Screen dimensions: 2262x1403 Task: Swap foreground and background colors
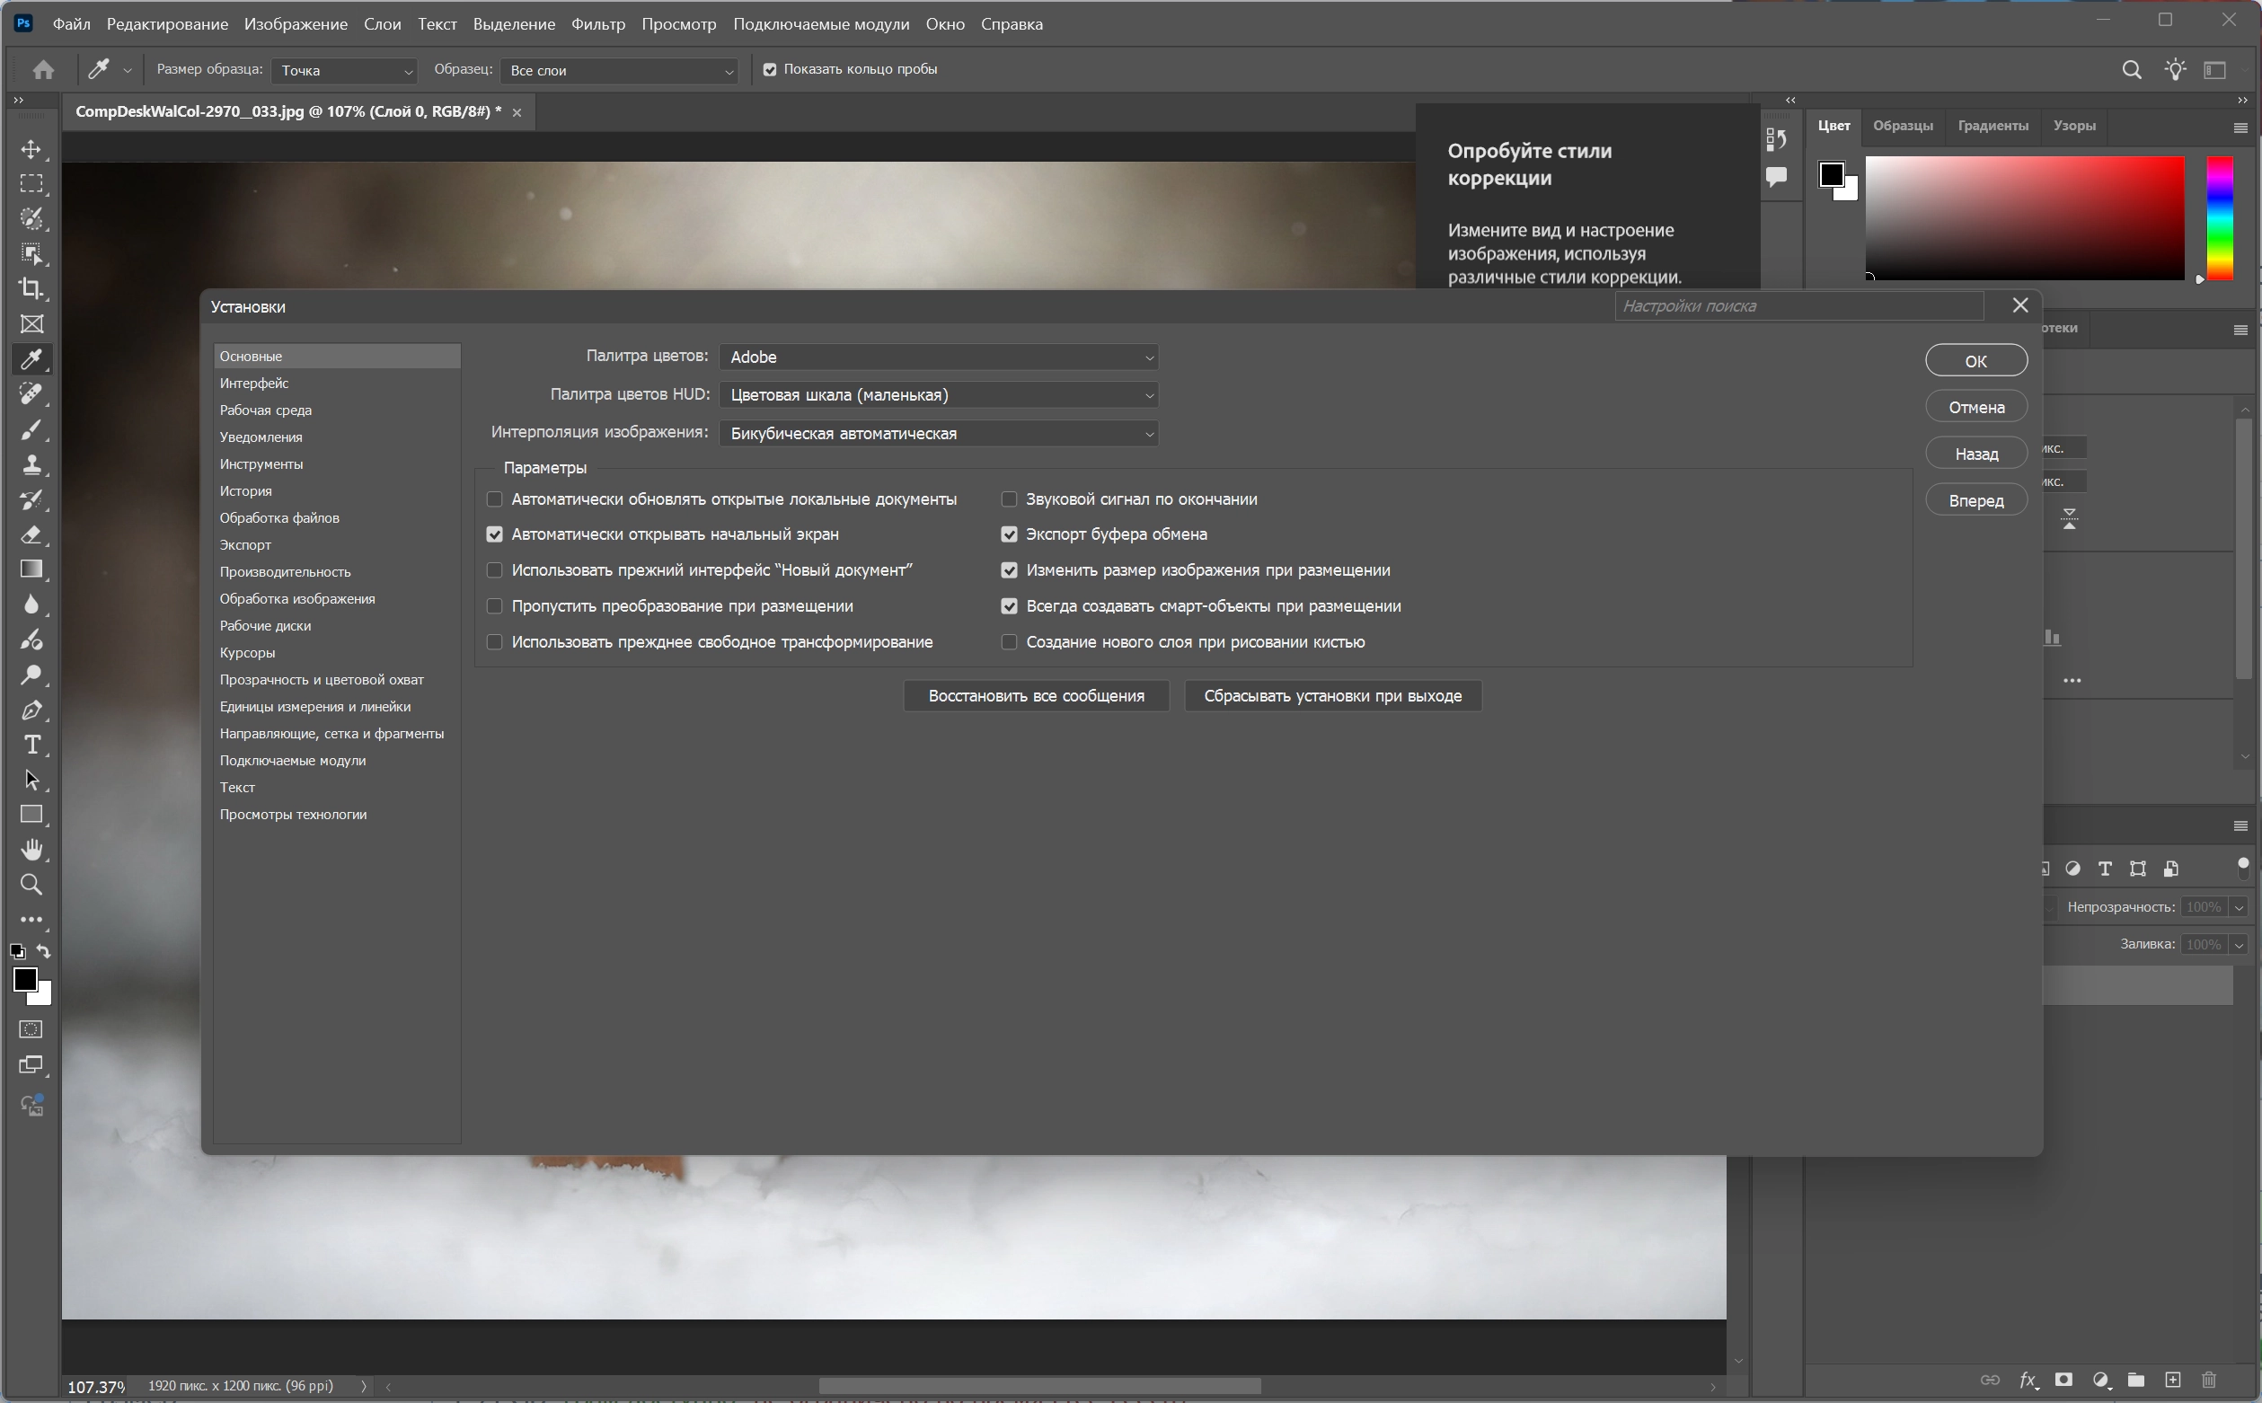tap(44, 951)
